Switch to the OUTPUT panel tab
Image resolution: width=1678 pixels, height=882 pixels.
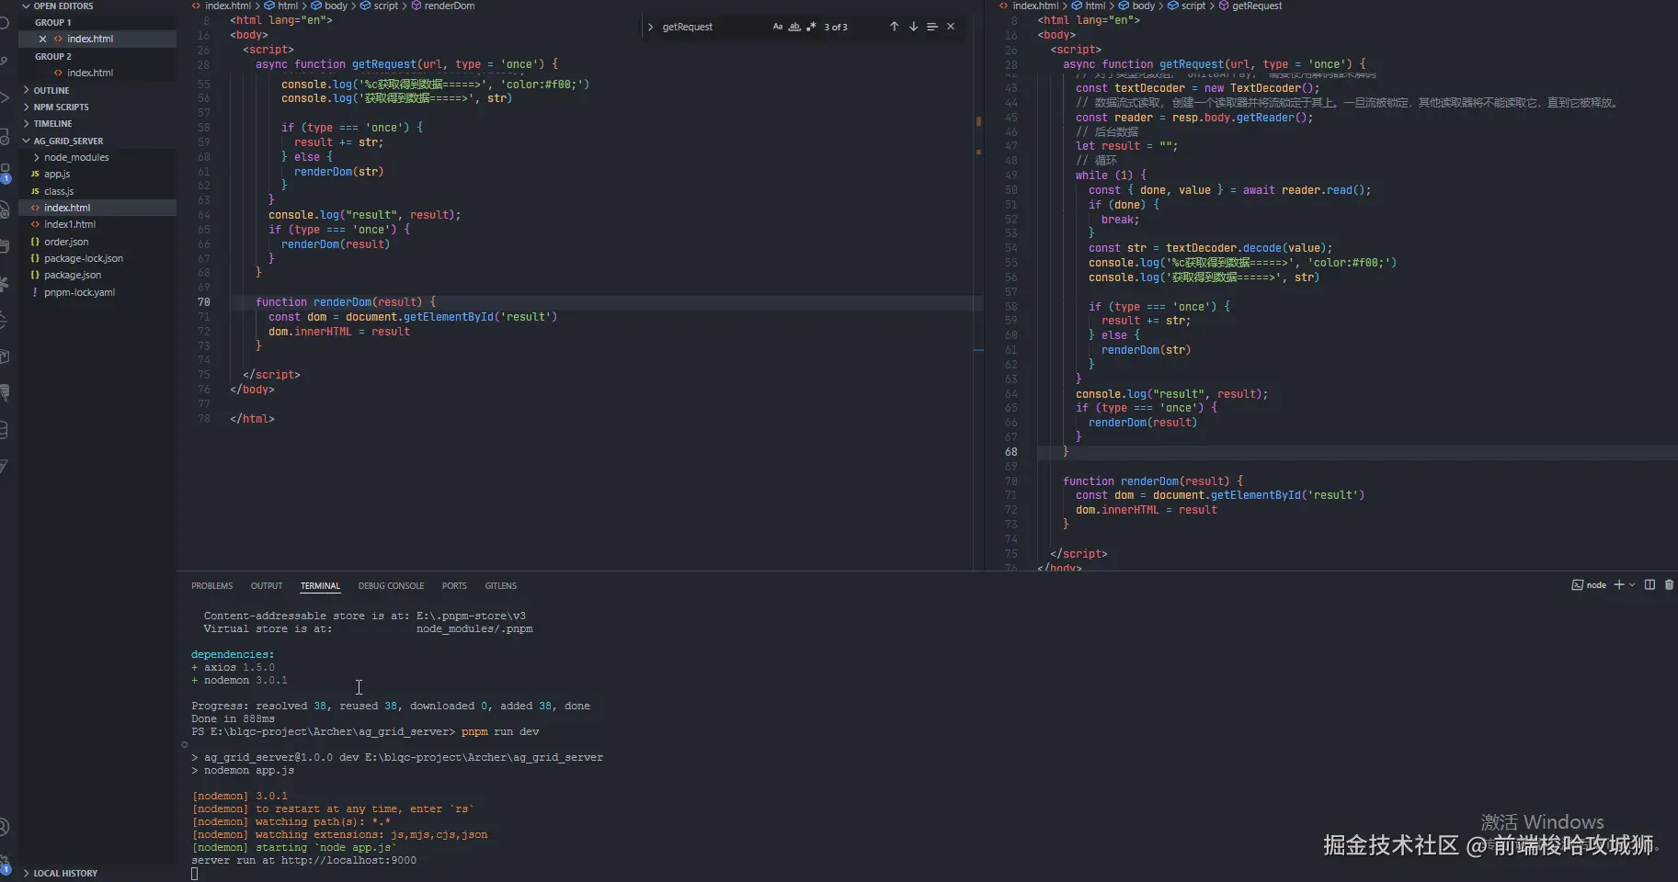pyautogui.click(x=267, y=585)
